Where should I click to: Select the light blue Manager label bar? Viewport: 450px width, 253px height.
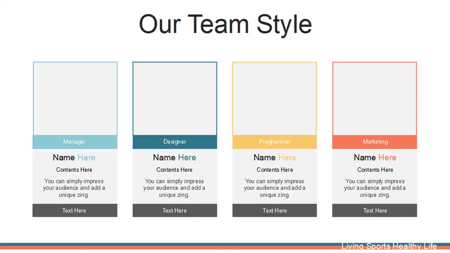(75, 142)
